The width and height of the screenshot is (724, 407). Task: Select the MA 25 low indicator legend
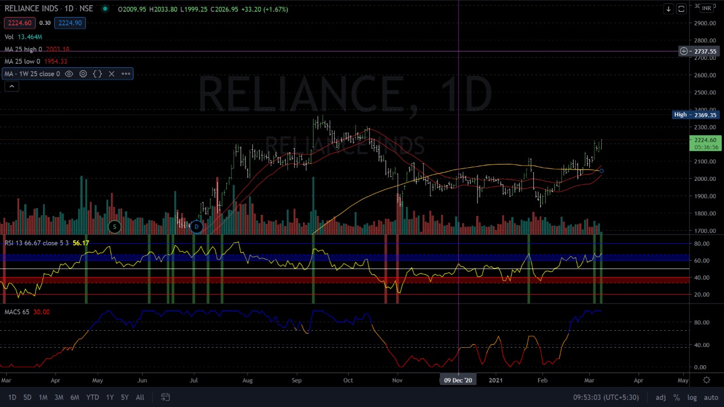[36, 61]
